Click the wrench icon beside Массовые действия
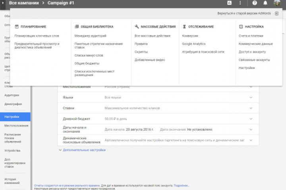The image size is (286, 190). tap(137, 27)
